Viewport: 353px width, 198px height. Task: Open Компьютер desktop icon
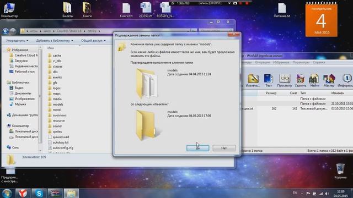[9, 10]
